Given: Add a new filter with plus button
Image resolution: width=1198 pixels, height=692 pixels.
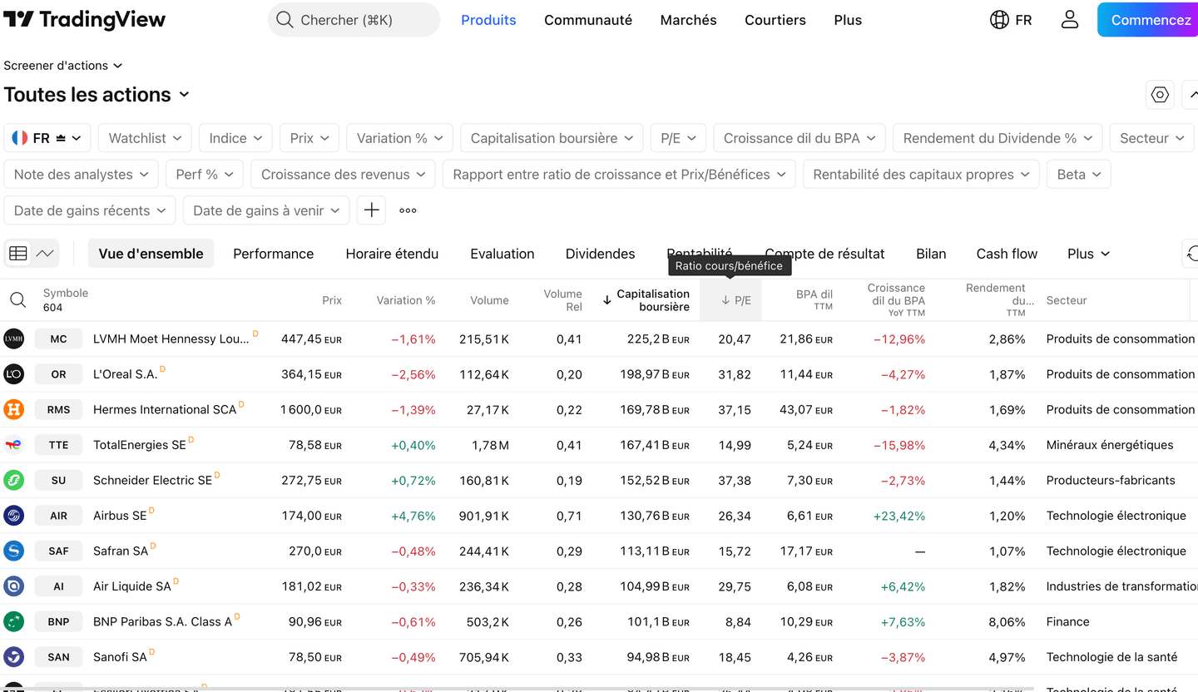Looking at the screenshot, I should coord(371,210).
